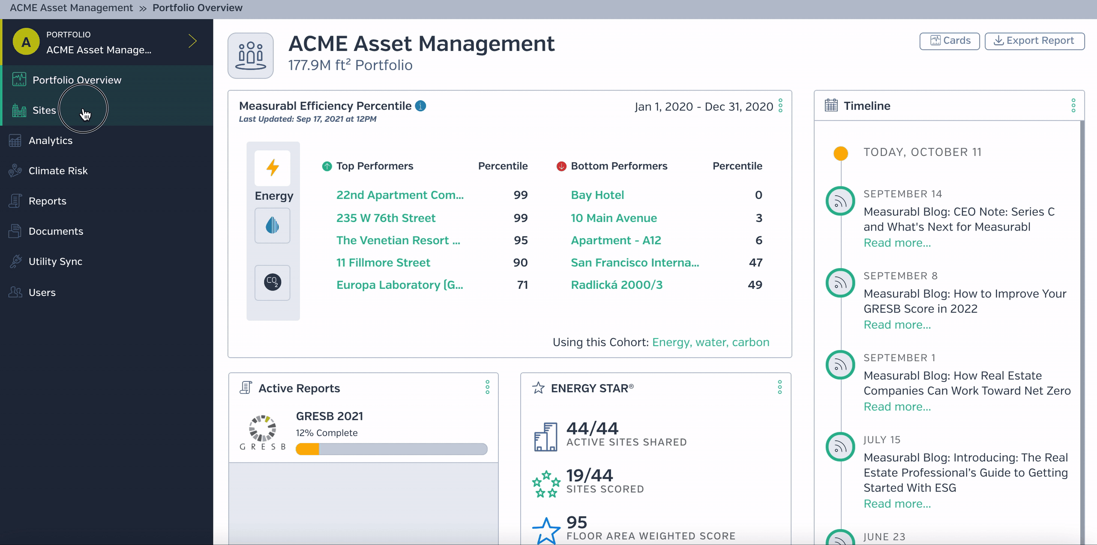This screenshot has height=545, width=1097.
Task: Open the ENERGY STAR card options menu
Action: [780, 387]
